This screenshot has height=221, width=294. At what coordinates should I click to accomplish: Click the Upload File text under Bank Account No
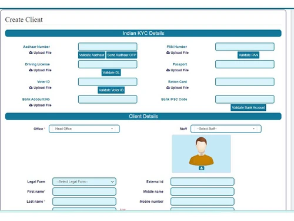[42, 105]
